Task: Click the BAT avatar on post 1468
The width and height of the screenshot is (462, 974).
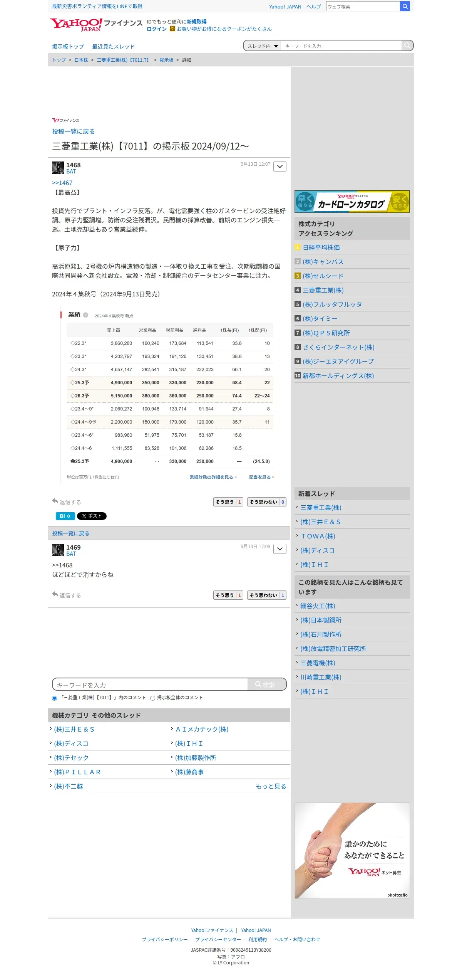Action: (58, 168)
